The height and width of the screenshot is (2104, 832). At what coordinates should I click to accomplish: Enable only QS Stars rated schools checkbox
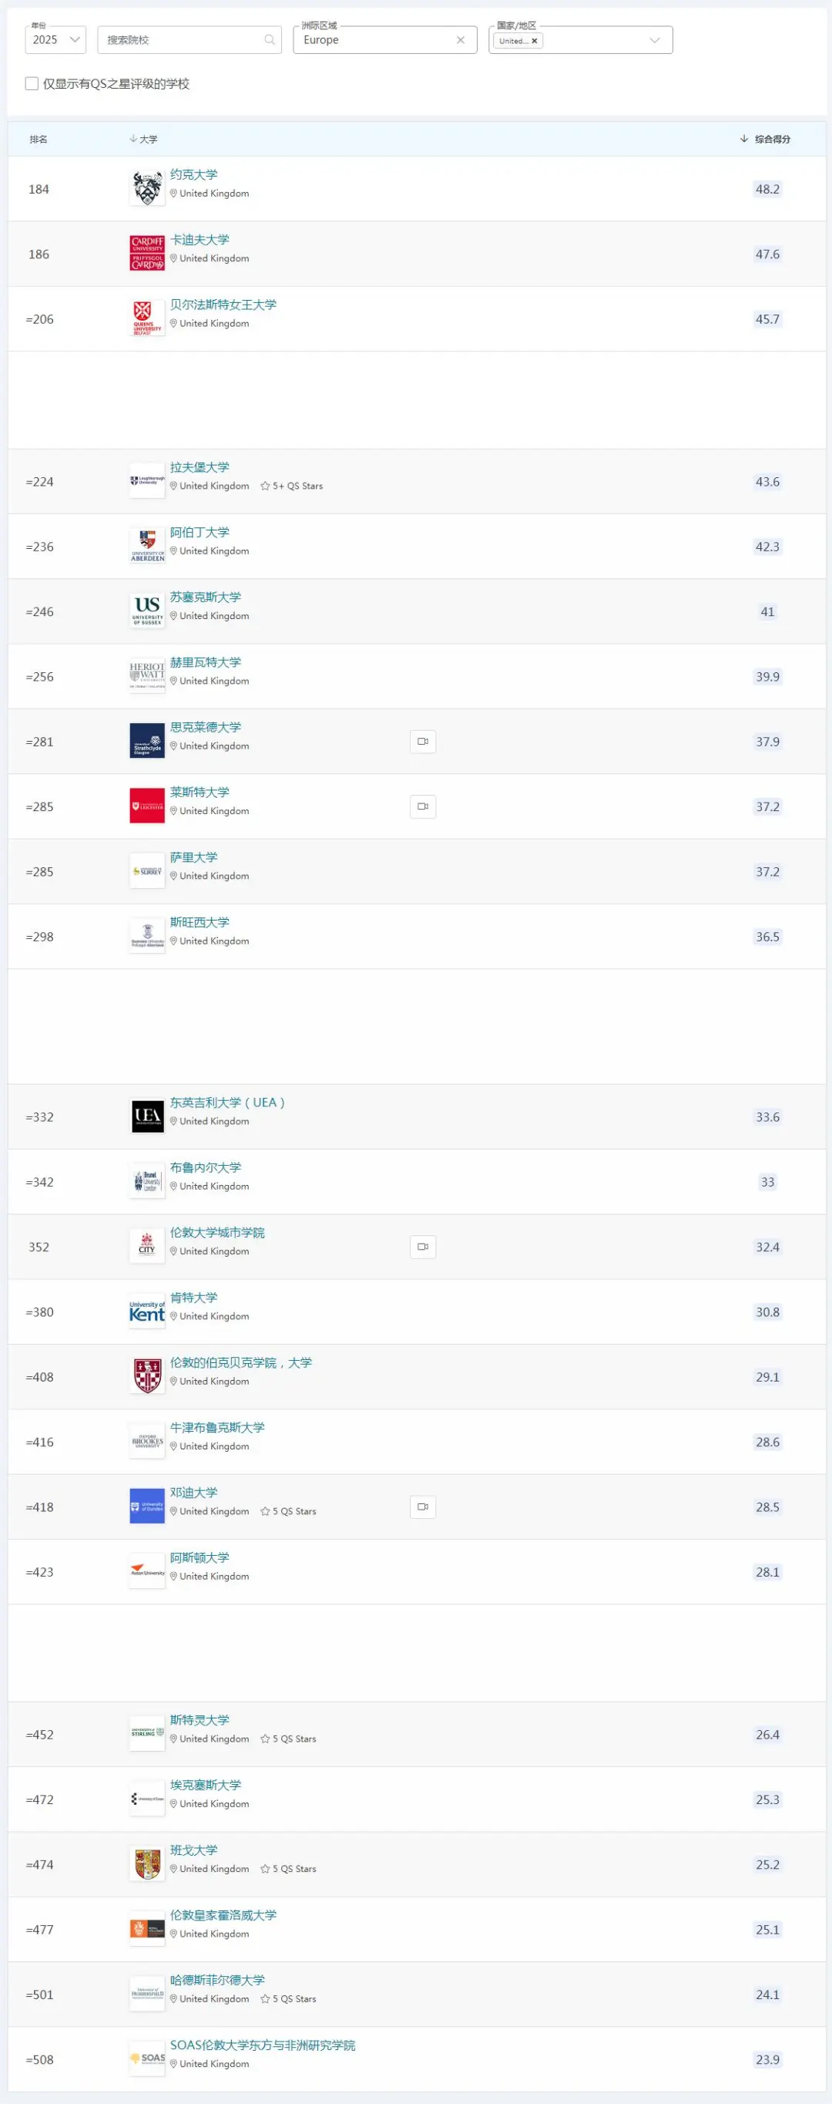click(32, 83)
